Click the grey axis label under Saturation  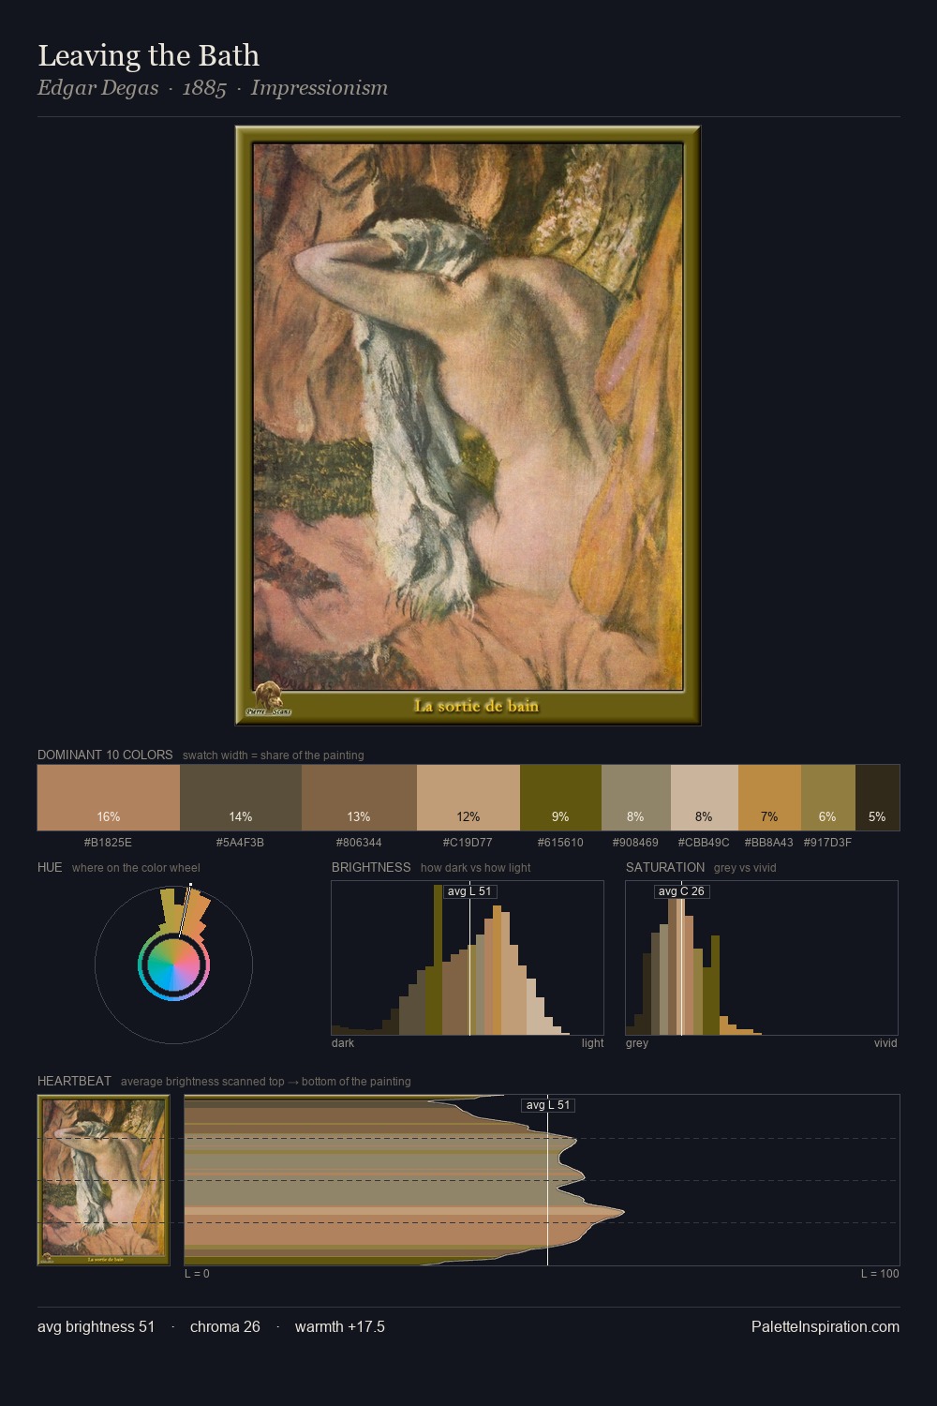pos(637,1043)
